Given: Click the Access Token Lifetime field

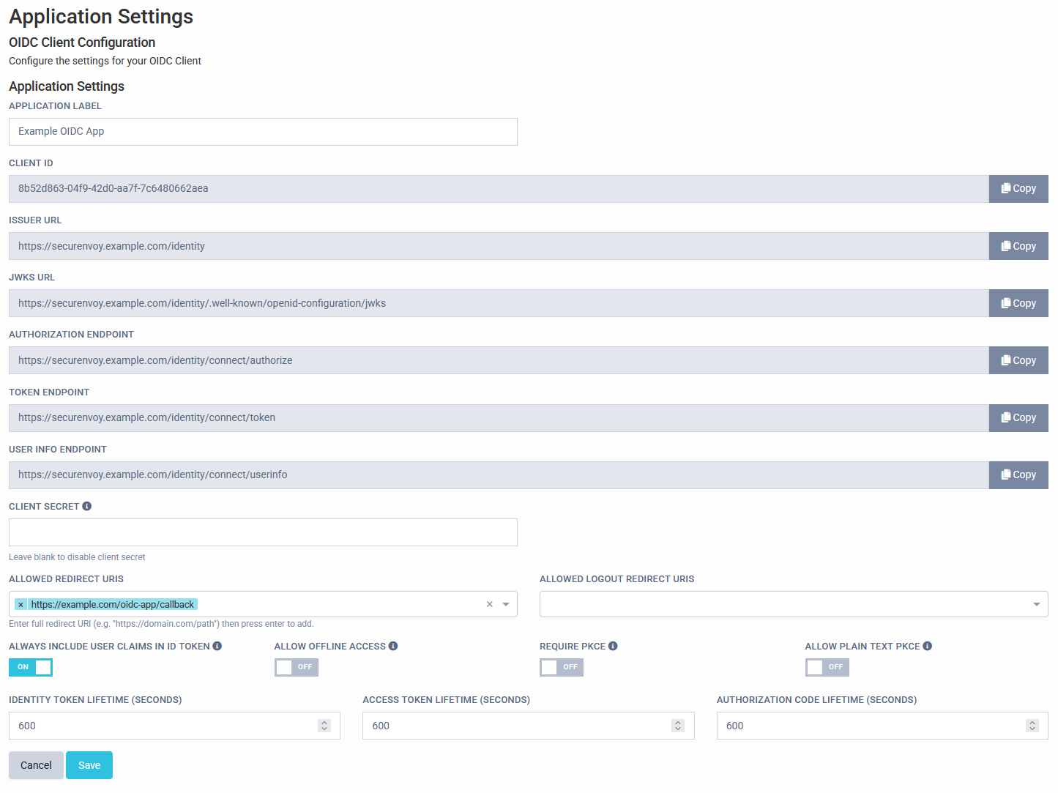Looking at the screenshot, I should 528,726.
